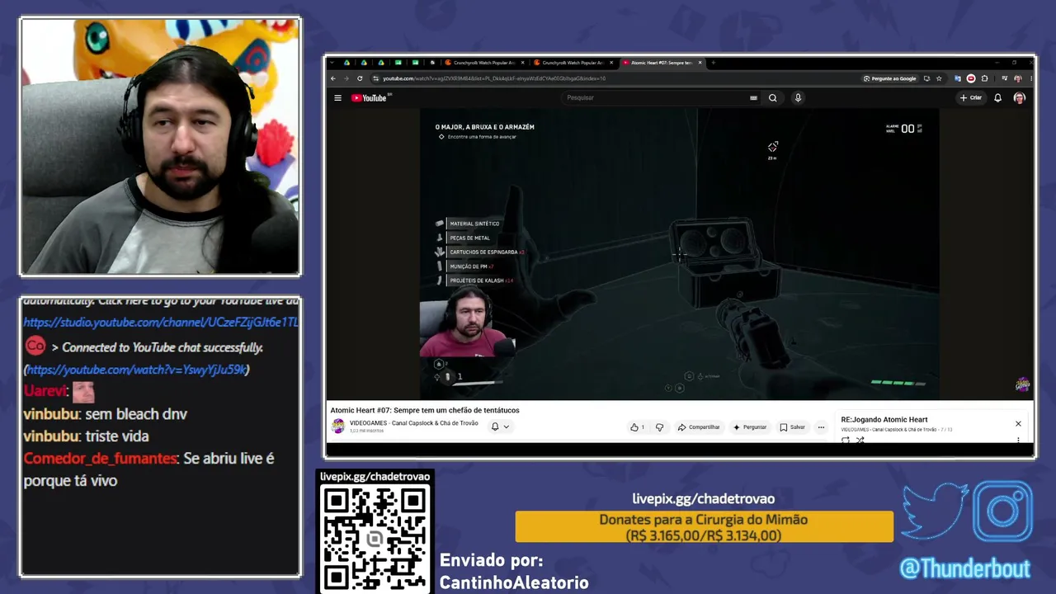Start voice search with the microphone icon

798,97
